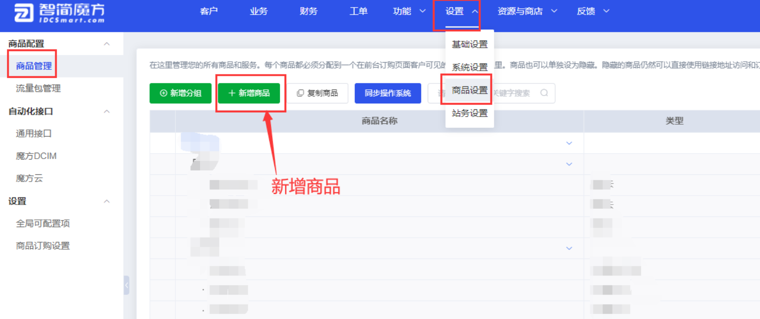The width and height of the screenshot is (760, 319).
Task: Open 商品订购设置 in the sidebar
Action: click(43, 246)
